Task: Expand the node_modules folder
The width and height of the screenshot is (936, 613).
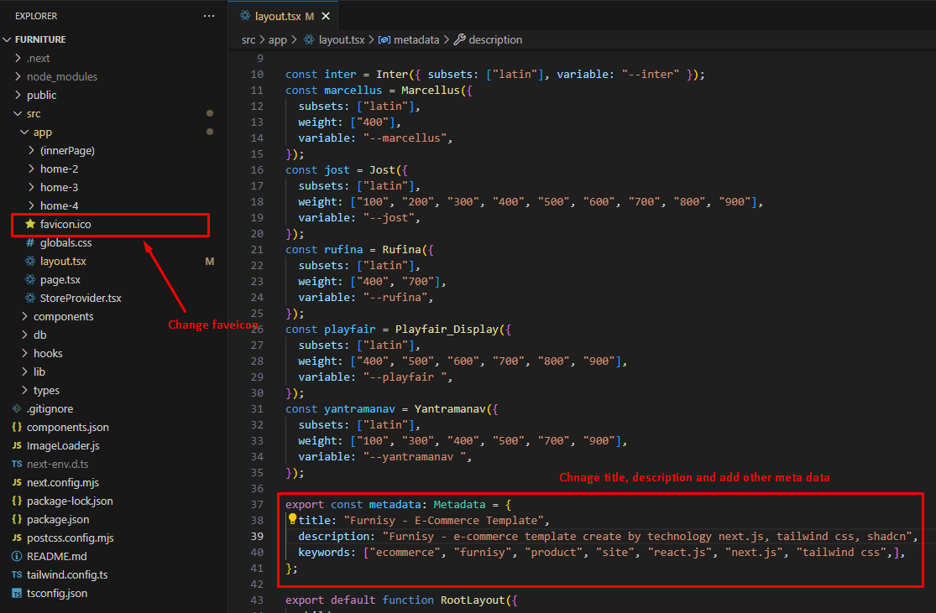Action: point(61,76)
